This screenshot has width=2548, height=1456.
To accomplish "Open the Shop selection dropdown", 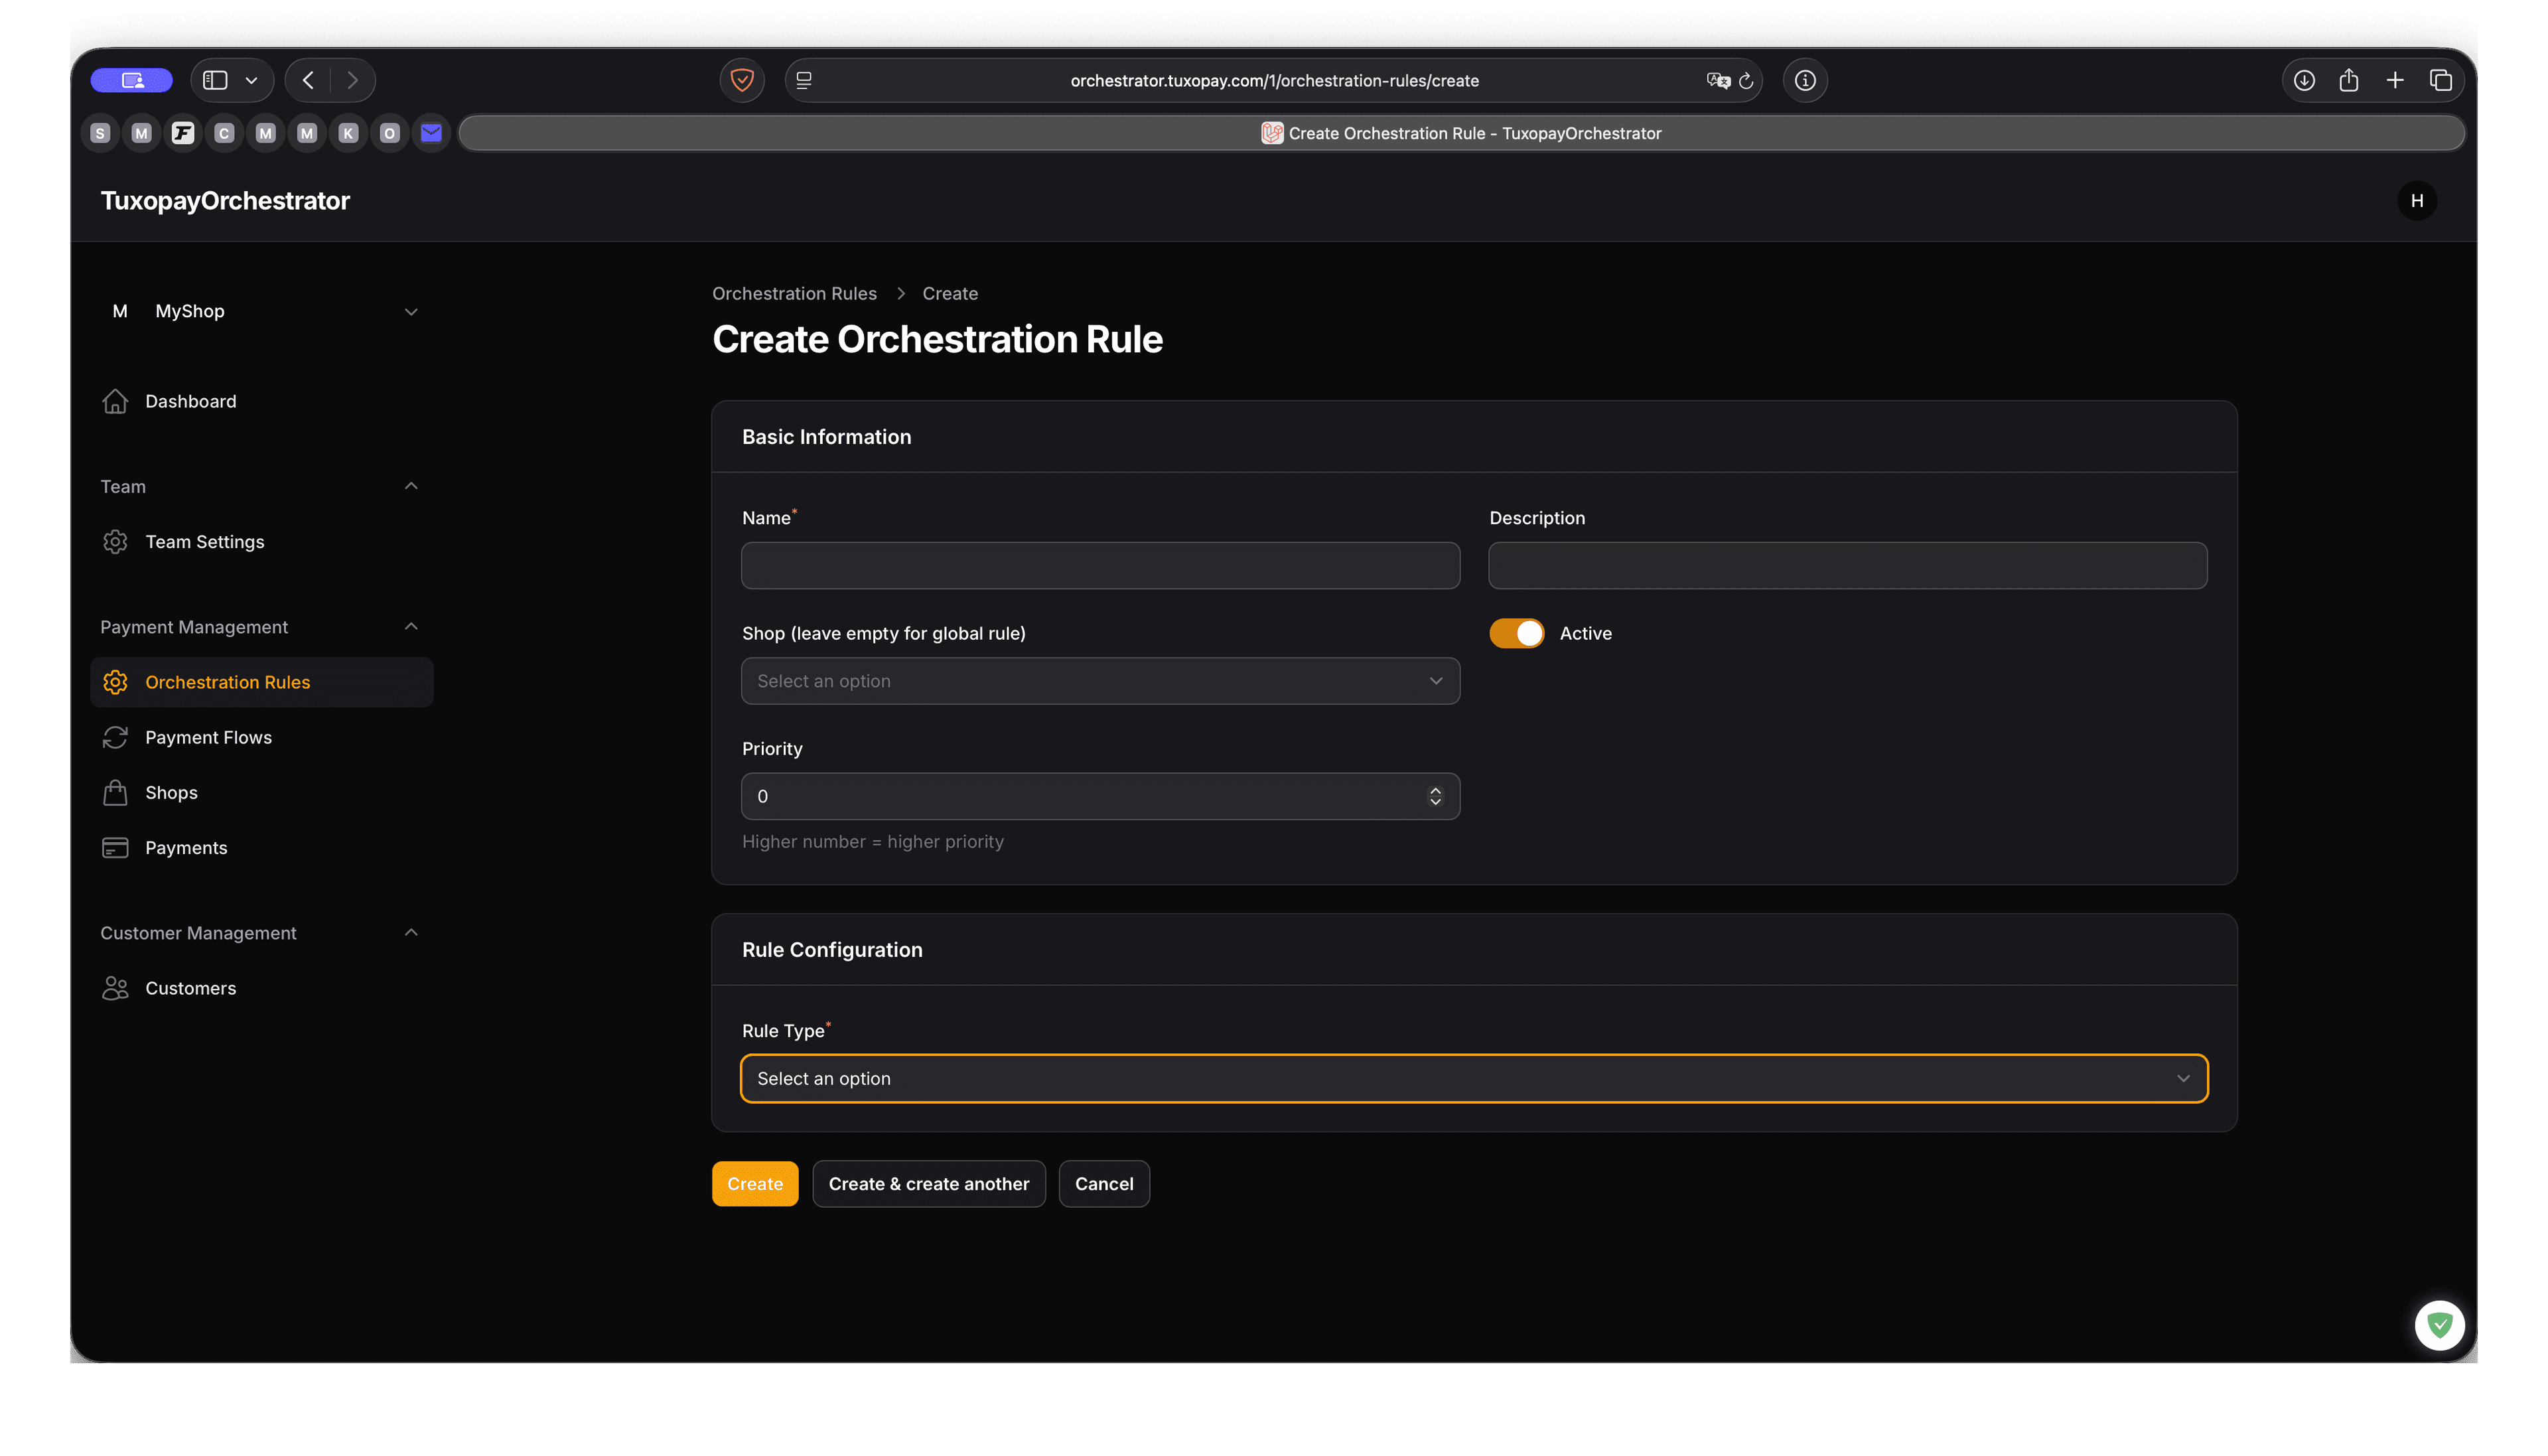I will point(1099,681).
